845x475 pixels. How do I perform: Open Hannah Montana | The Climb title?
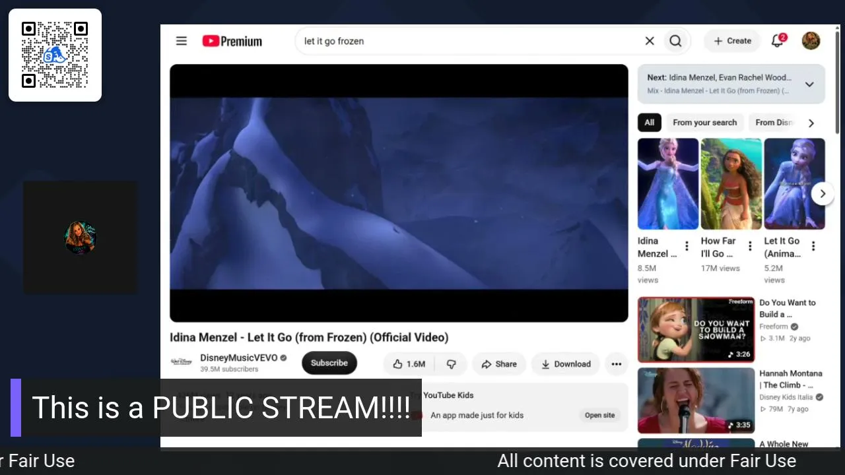coord(790,379)
